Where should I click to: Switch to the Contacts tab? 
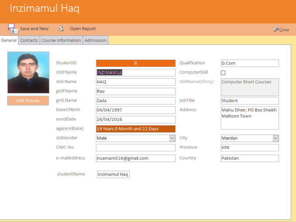click(29, 40)
